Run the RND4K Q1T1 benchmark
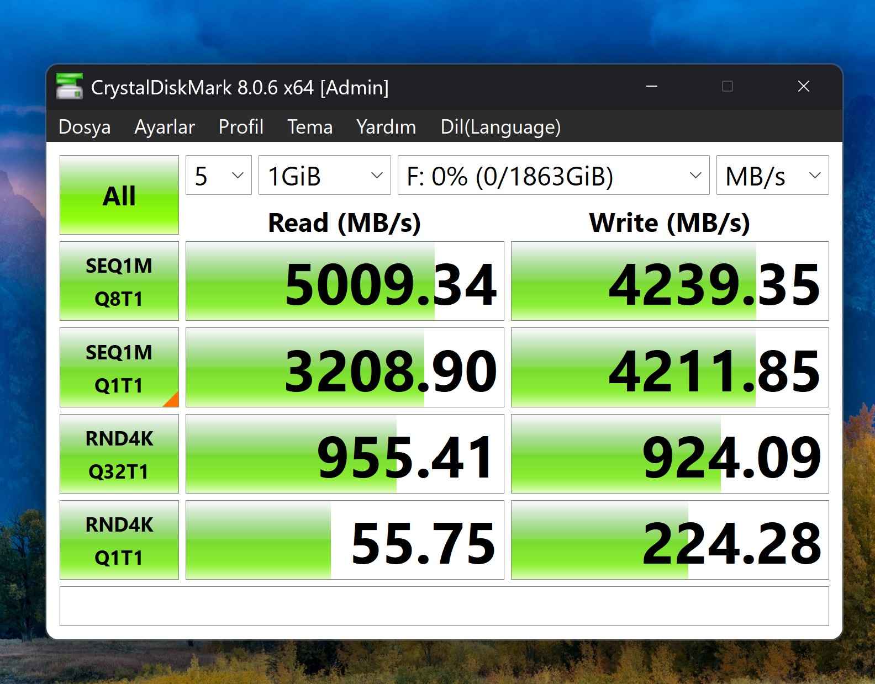The width and height of the screenshot is (875, 684). click(x=119, y=540)
